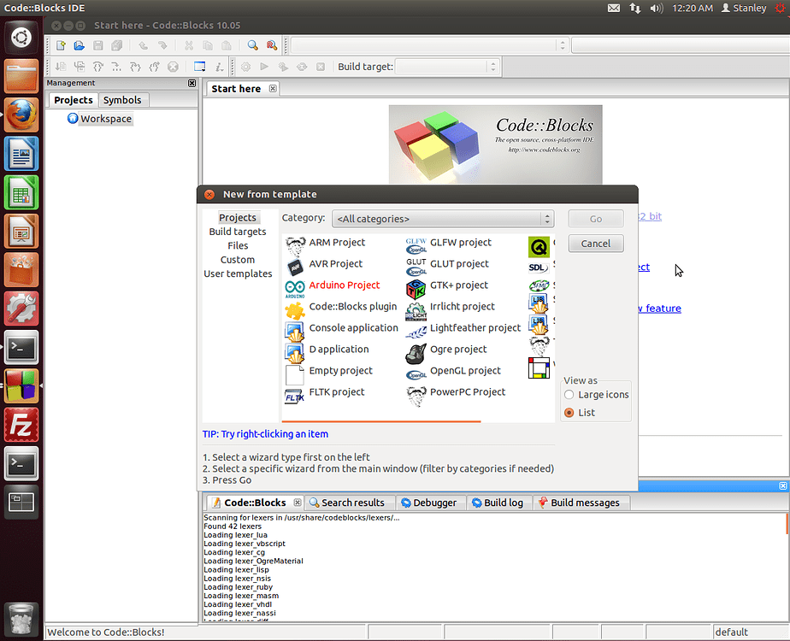Click Workspace in the Projects panel
Screen dimensions: 790x641
click(x=105, y=118)
